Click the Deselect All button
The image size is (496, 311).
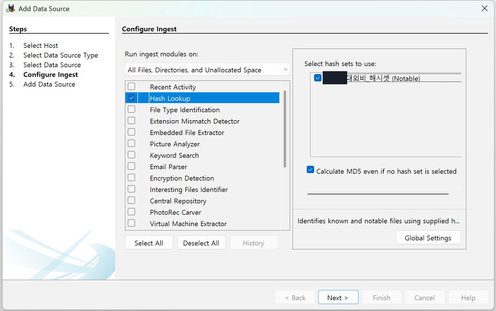coord(201,243)
